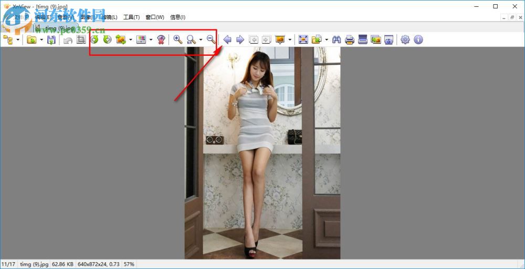
Task: Click the Resize image icon
Action: tap(121, 40)
